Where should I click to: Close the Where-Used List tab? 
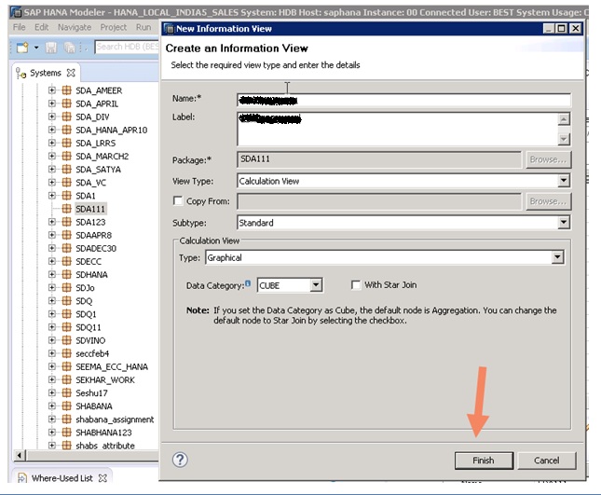pos(102,478)
